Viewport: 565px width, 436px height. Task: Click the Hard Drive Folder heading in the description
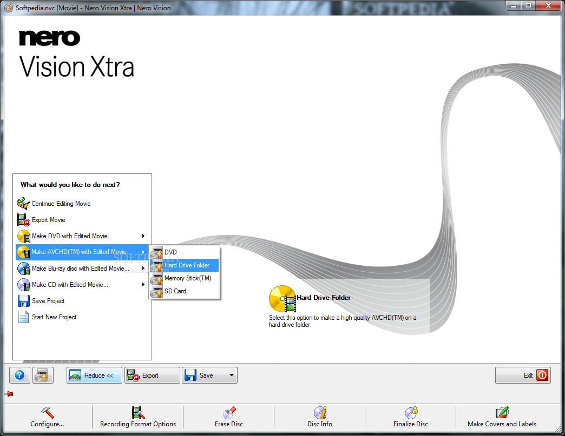pos(324,298)
